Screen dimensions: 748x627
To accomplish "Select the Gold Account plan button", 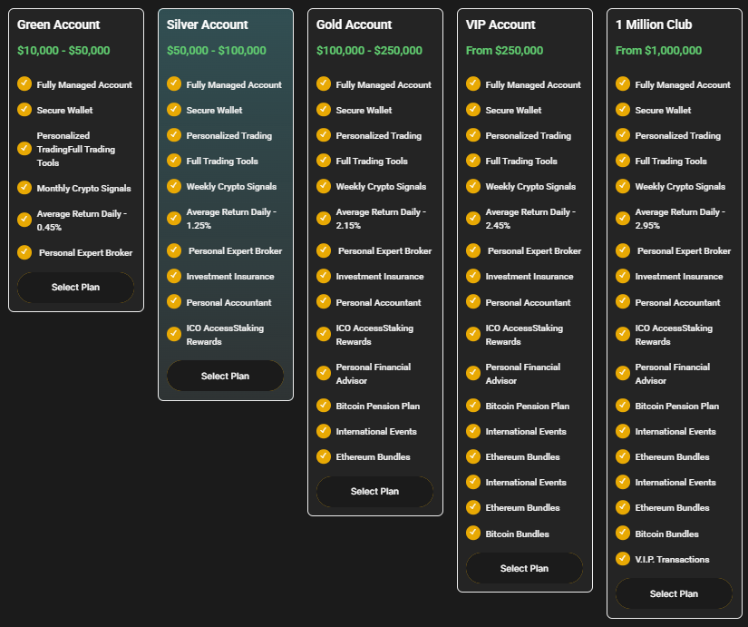I will click(x=374, y=491).
